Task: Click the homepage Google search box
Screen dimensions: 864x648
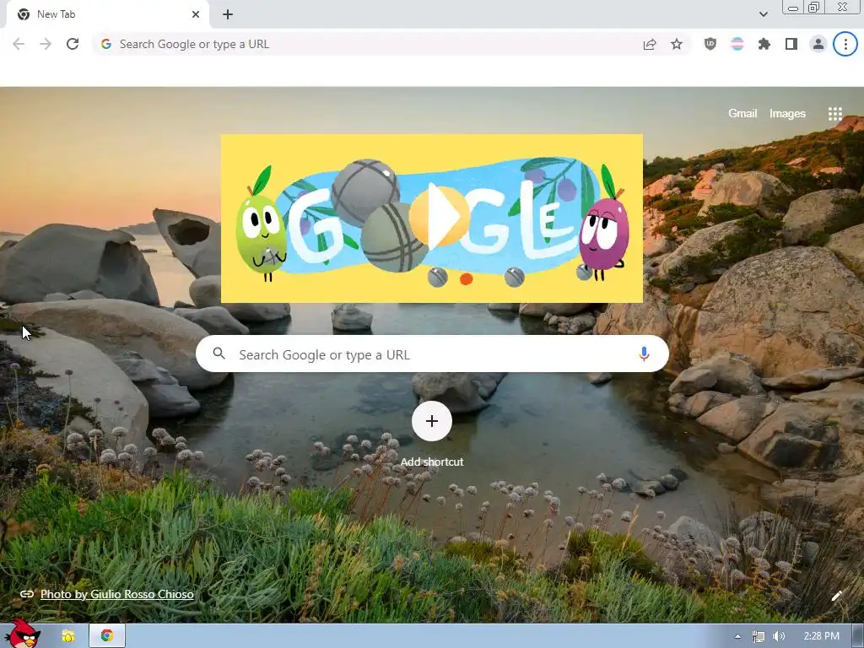Action: click(x=432, y=354)
